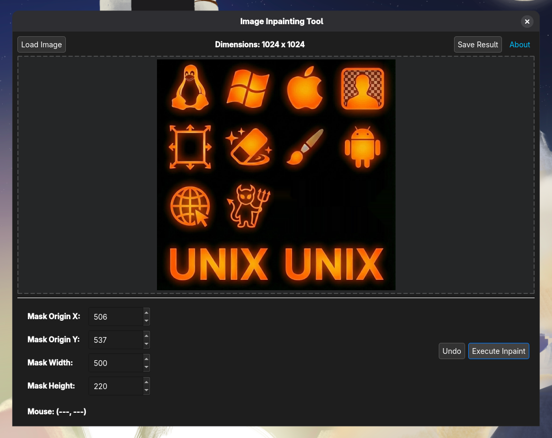Click the Android robot icon
The width and height of the screenshot is (552, 438).
coord(363,147)
